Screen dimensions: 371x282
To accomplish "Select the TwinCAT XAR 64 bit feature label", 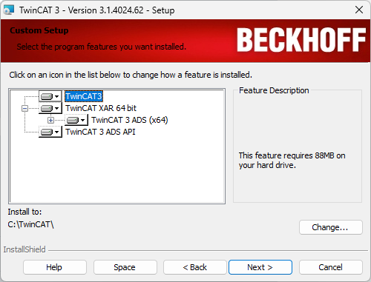I will [101, 108].
